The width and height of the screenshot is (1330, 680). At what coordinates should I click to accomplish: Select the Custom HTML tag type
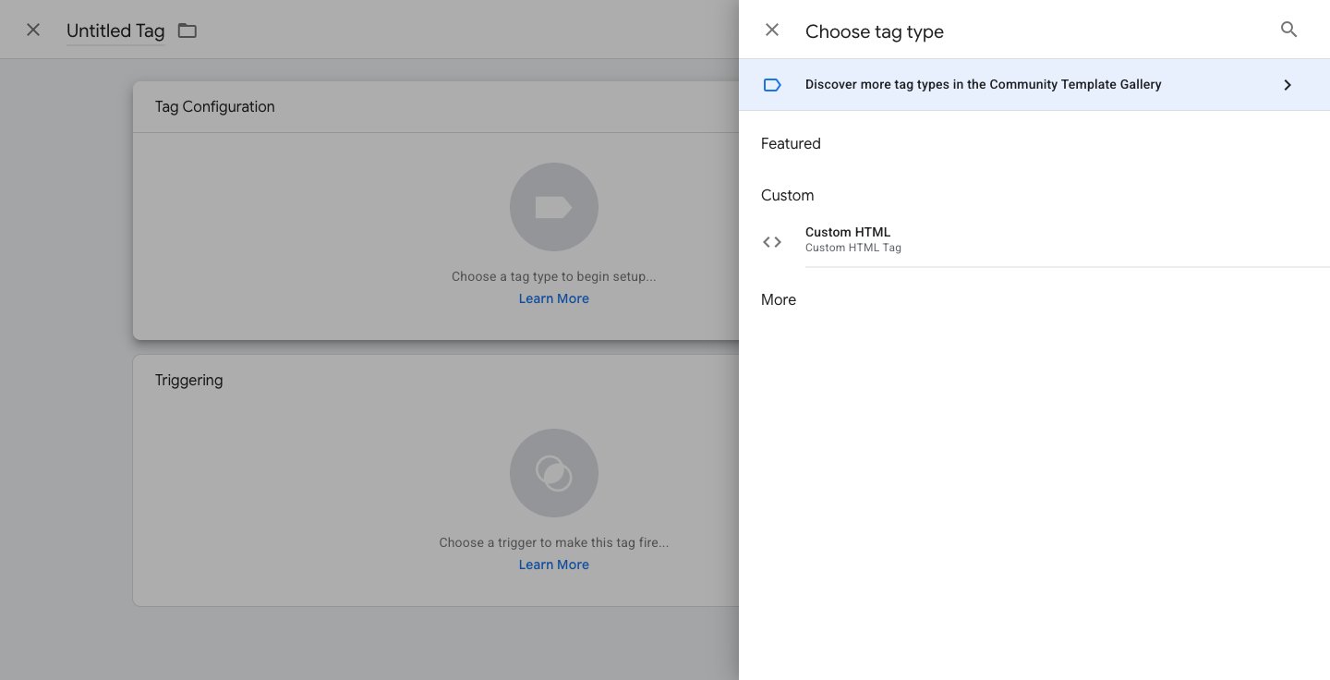click(1034, 240)
